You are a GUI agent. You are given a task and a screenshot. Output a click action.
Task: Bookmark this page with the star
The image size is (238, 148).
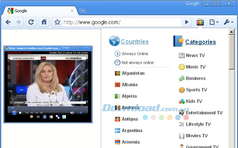(x=57, y=22)
